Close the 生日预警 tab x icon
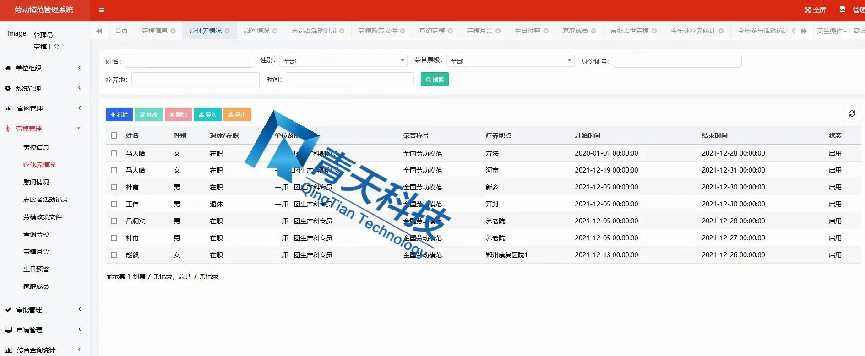 click(546, 31)
